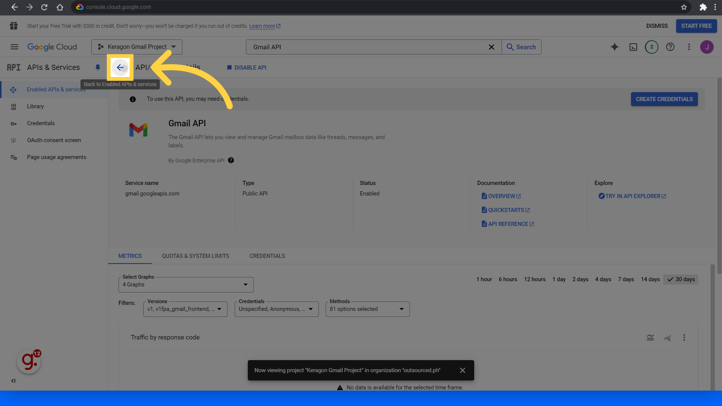
Task: Open OAuth consent screen in sidebar
Action: click(55, 140)
